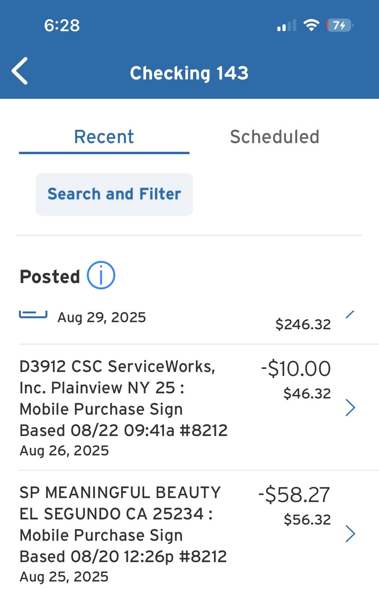Open CSC ServiceWorks transaction via chevron
Image resolution: width=379 pixels, height=589 pixels.
(350, 408)
